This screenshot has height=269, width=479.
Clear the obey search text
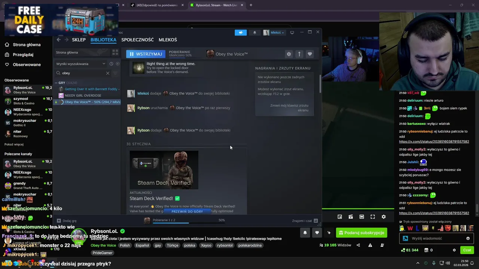pos(108,73)
